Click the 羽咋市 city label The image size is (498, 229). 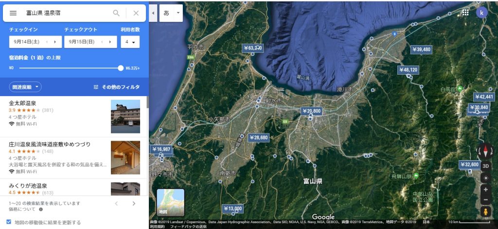[196, 47]
